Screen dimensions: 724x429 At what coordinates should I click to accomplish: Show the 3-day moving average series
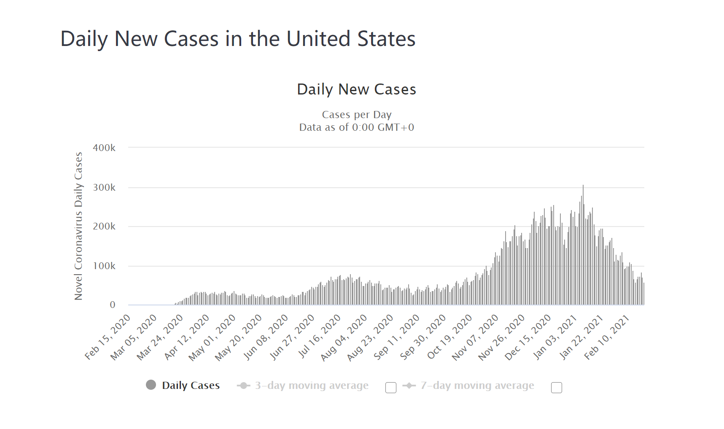pyautogui.click(x=312, y=386)
